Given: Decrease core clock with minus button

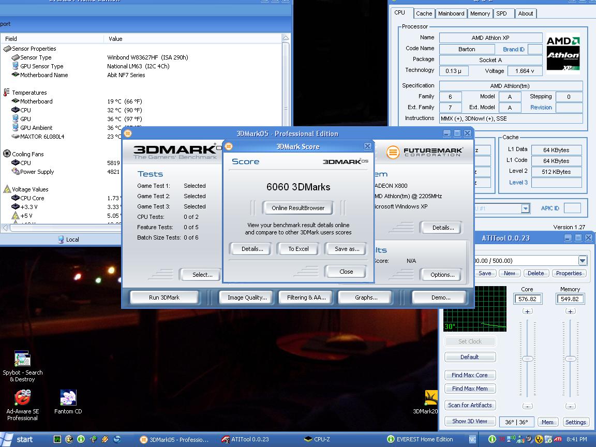Looking at the screenshot, I should pos(528,406).
